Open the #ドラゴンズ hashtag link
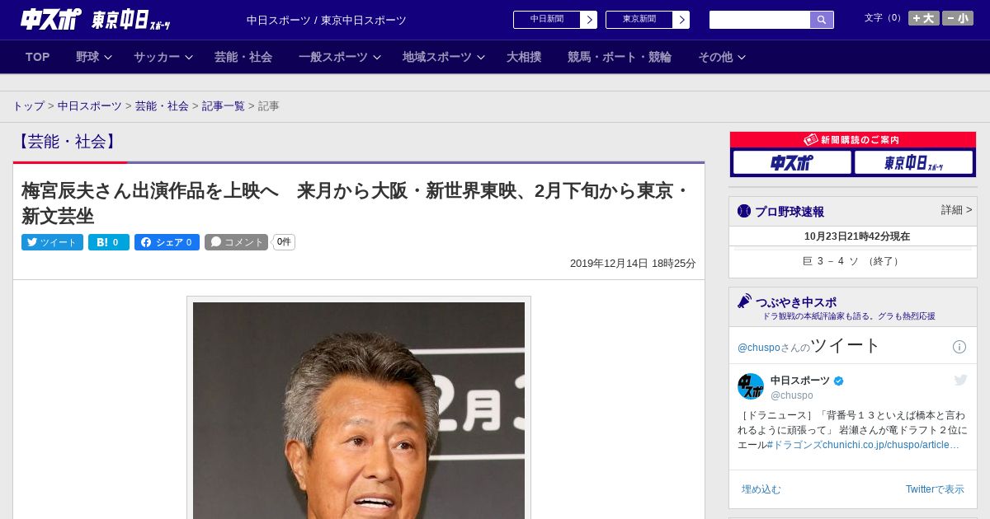Screen dimensions: 990x519 point(794,445)
